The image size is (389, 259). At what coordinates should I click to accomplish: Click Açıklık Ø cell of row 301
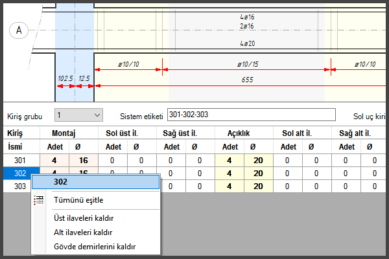tap(257, 160)
